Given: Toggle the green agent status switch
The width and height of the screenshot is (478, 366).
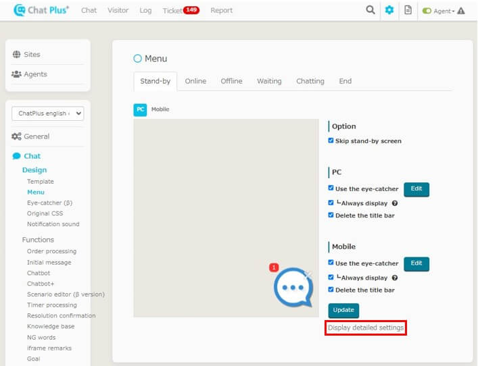Looking at the screenshot, I should 427,11.
